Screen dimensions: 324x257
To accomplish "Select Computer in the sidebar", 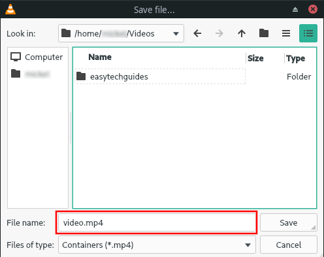I will pos(37,57).
